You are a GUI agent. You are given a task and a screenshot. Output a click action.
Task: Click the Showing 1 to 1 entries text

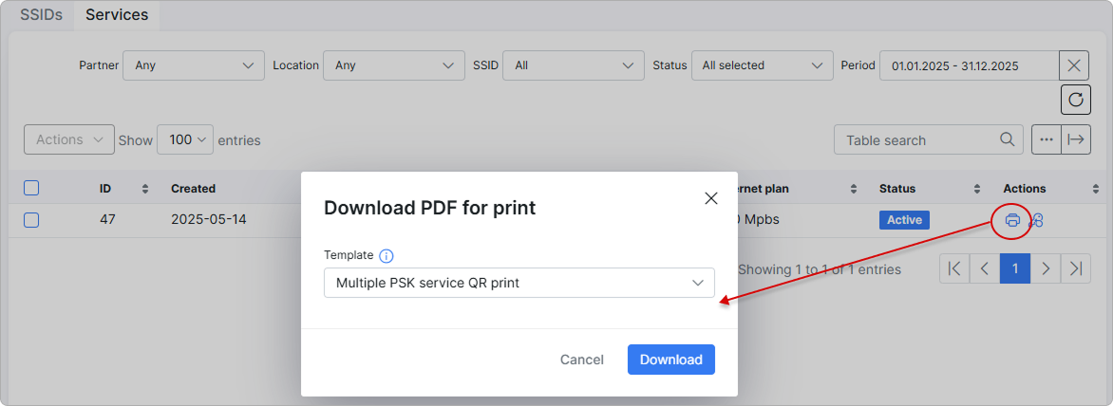[820, 269]
